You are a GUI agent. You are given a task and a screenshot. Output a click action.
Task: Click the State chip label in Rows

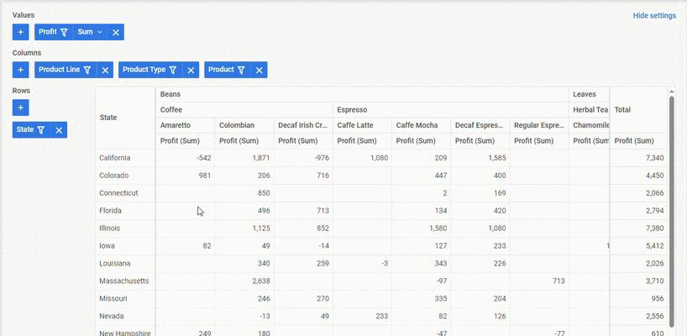click(x=25, y=129)
